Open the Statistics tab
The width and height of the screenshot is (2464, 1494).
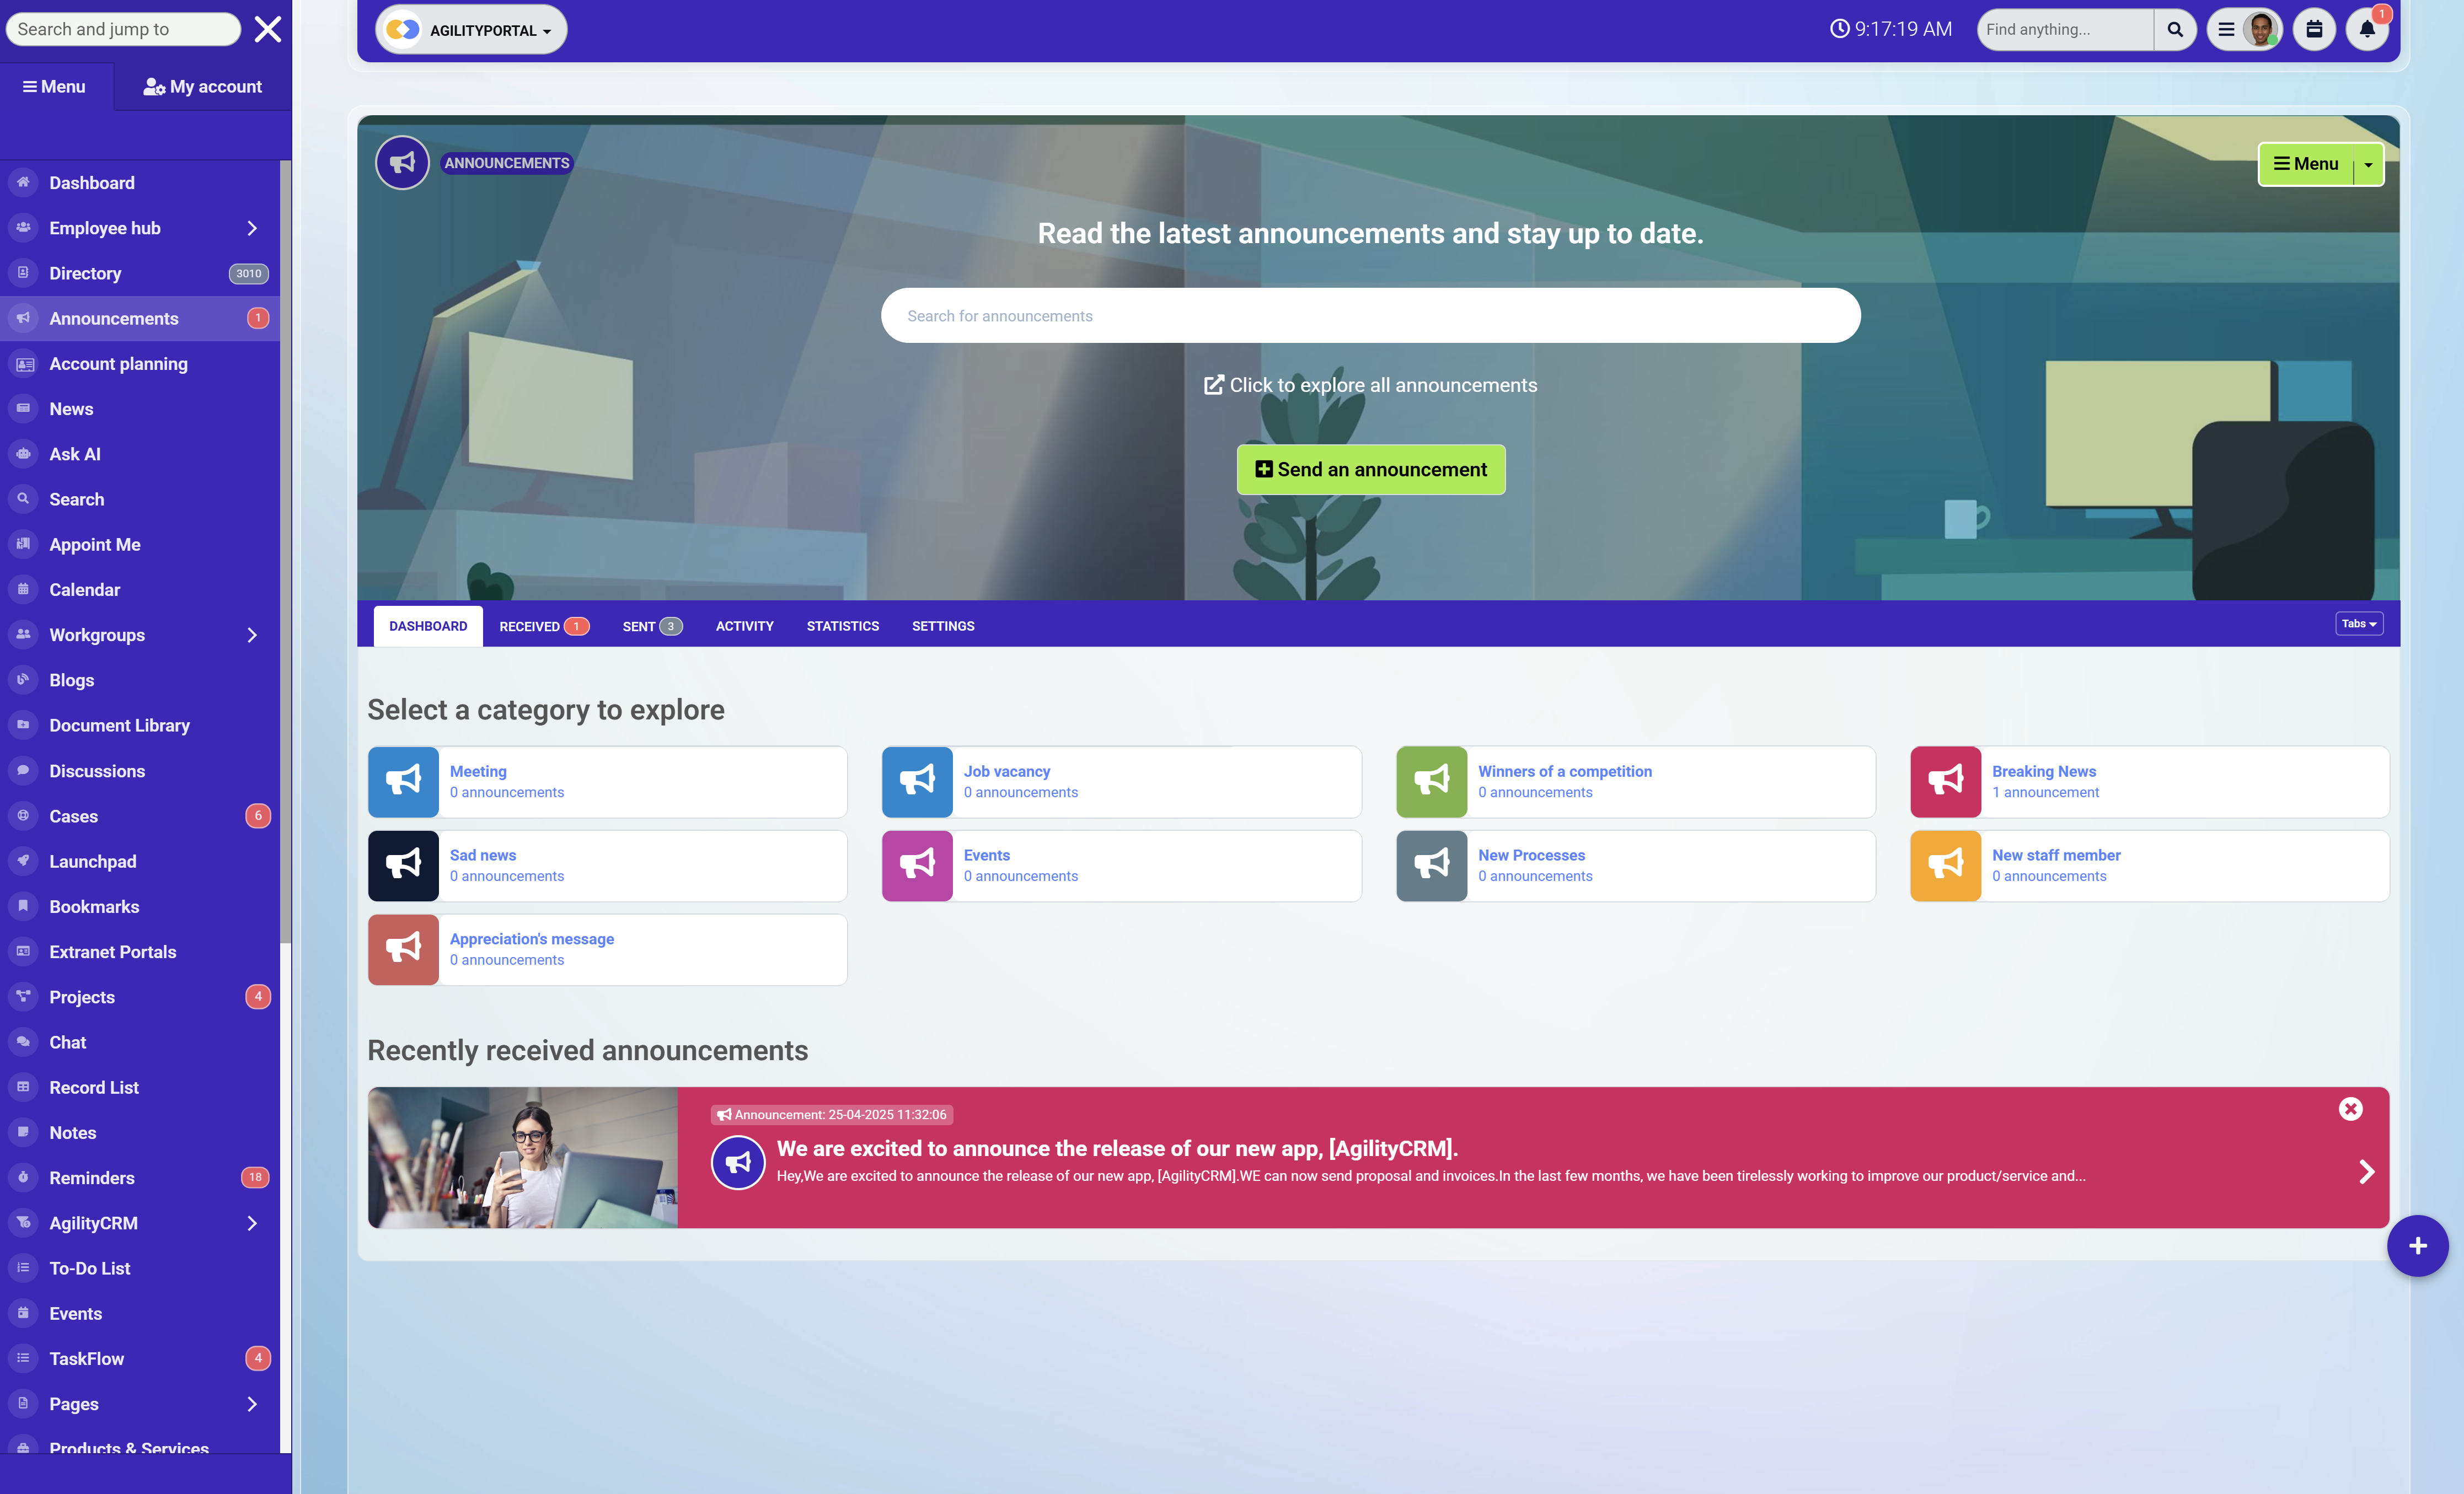842,627
